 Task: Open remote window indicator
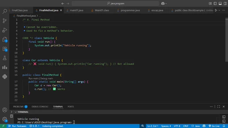(3, 126)
